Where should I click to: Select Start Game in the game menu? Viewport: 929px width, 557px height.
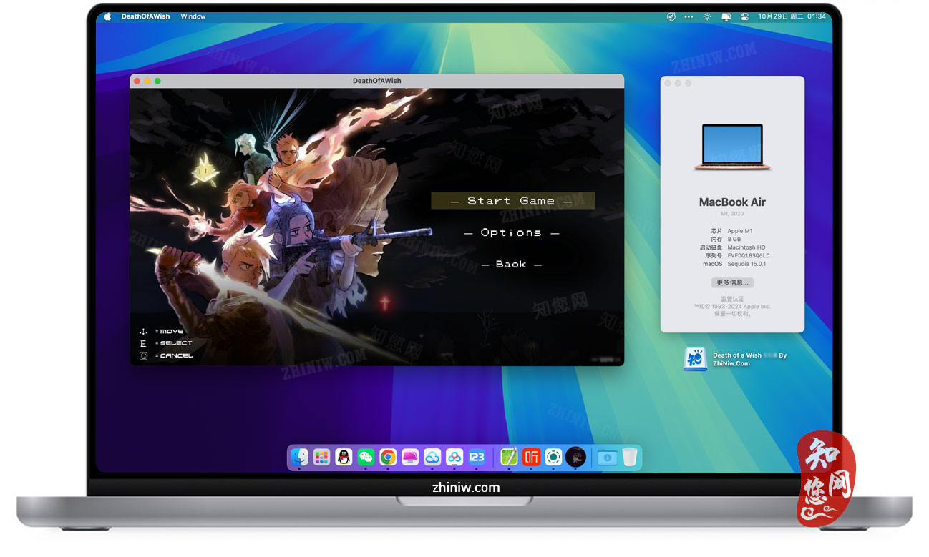(512, 201)
